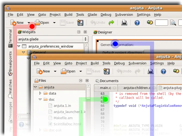
Task: Open the Messages side tab
Action: [10, 112]
